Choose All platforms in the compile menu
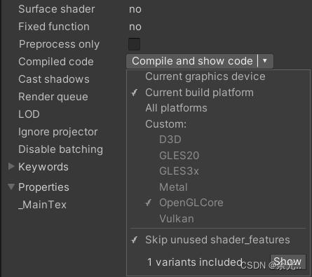The height and width of the screenshot is (277, 312). pyautogui.click(x=176, y=108)
